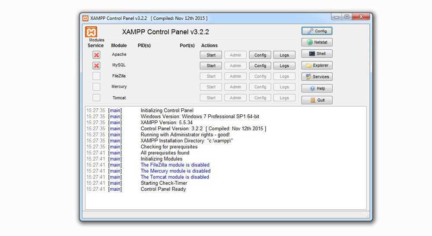This screenshot has width=432, height=236.
Task: Click log line 'Running with Administrator rights - good!'
Action: pos(185,135)
